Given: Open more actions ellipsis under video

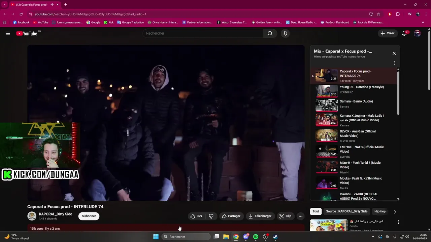Looking at the screenshot, I should (301, 216).
